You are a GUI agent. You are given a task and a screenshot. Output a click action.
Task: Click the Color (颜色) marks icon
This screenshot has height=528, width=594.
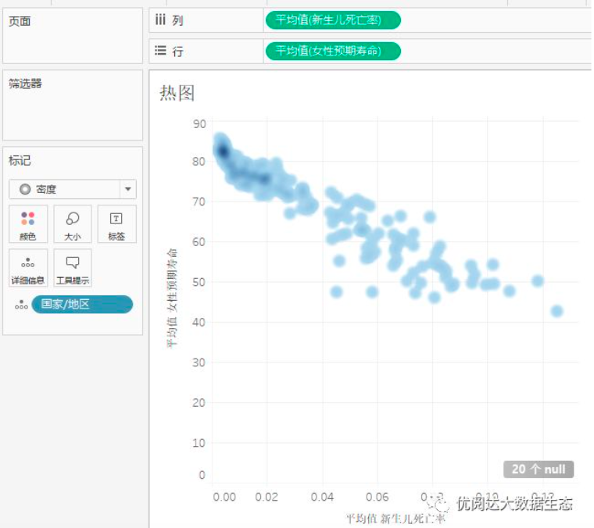[28, 223]
